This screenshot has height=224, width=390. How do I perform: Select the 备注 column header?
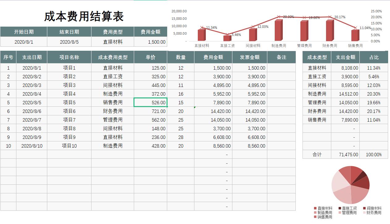click(x=281, y=57)
